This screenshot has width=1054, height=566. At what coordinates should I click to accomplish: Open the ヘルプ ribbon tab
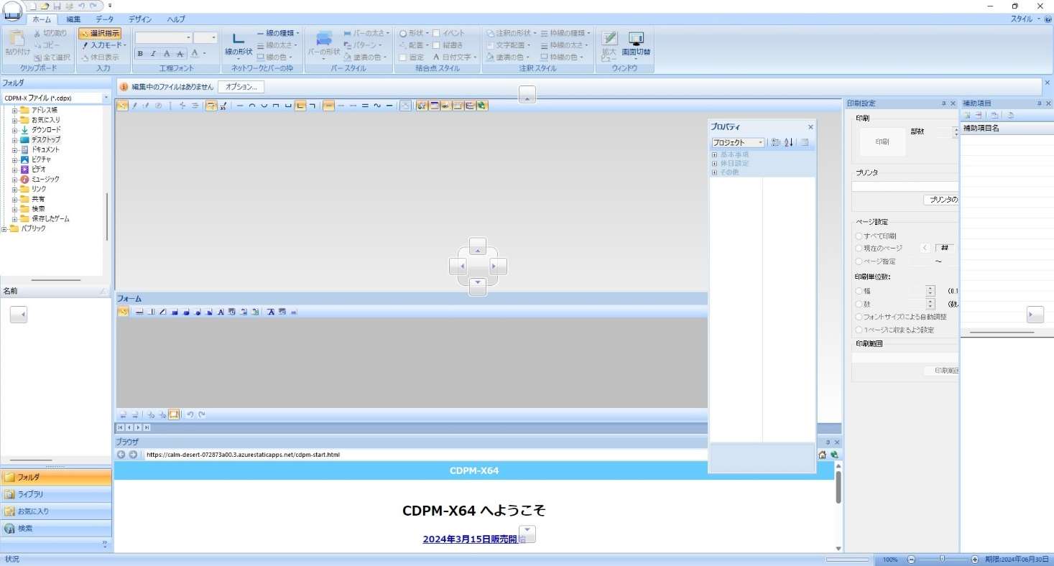pos(176,19)
